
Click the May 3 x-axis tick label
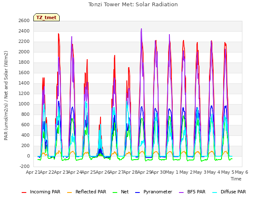click(199, 172)
